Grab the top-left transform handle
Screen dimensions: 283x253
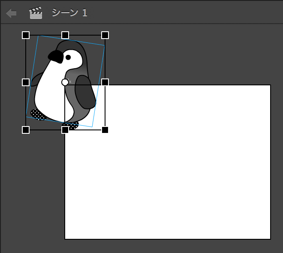(26, 35)
